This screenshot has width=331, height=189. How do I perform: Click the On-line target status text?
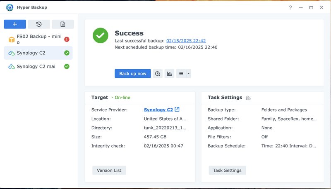click(122, 98)
